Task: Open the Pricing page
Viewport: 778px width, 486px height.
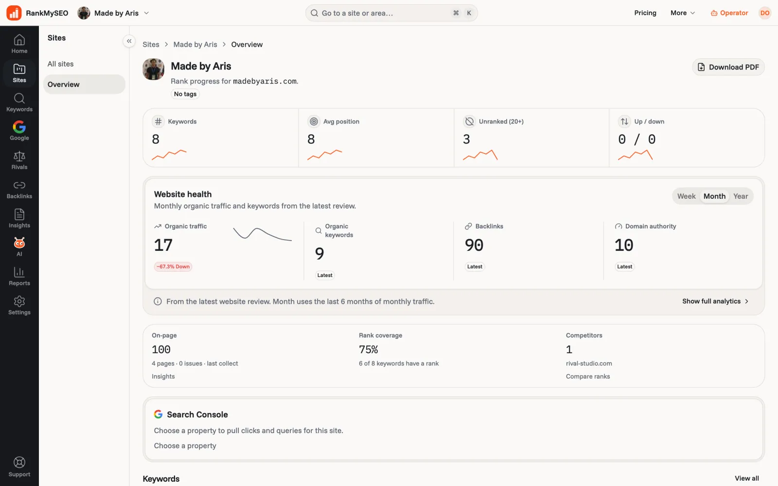Action: coord(645,13)
